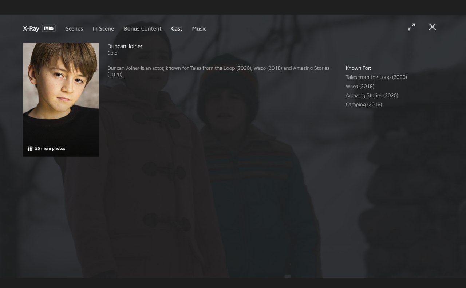The height and width of the screenshot is (288, 466).
Task: Expand X-Ray panel to fullscreen
Action: (411, 27)
